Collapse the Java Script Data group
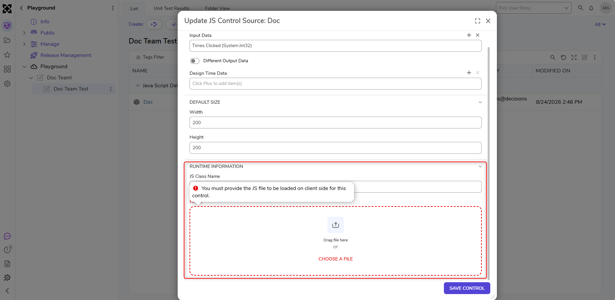 pyautogui.click(x=138, y=85)
